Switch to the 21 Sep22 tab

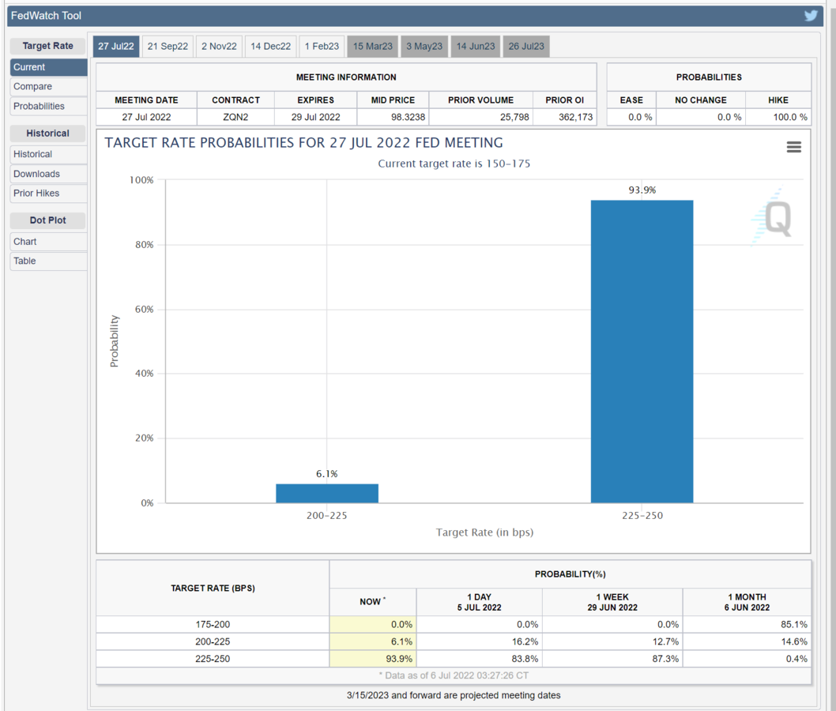[168, 47]
